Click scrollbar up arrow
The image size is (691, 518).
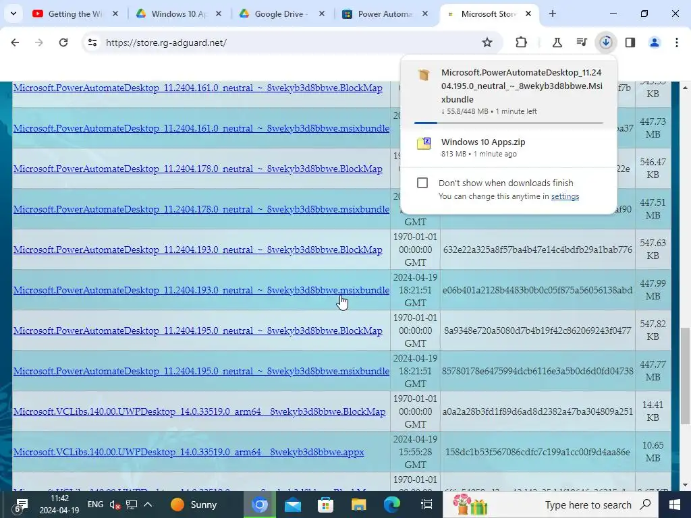click(x=685, y=88)
